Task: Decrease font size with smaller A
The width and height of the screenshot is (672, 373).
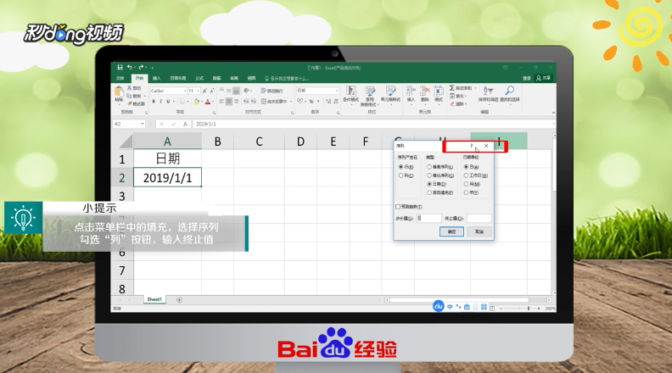Action: (212, 91)
